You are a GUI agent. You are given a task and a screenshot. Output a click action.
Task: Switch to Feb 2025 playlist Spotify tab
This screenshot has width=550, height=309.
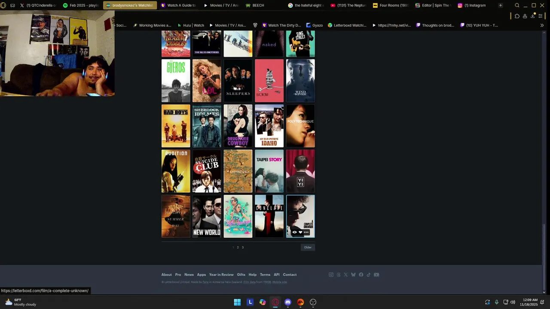[81, 5]
